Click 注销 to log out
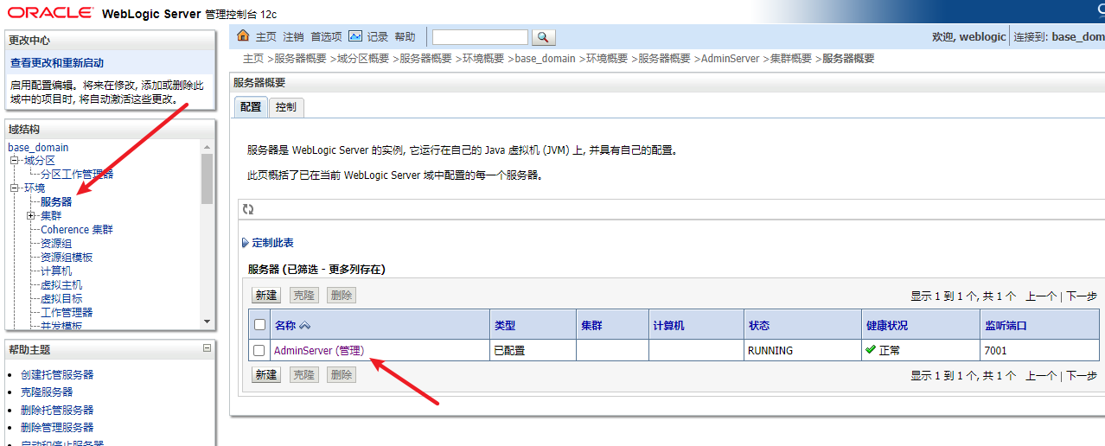Viewport: 1105px width, 446px height. pos(293,37)
